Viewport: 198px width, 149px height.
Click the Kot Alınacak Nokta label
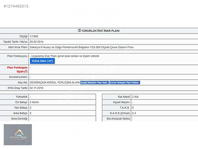coord(118,119)
